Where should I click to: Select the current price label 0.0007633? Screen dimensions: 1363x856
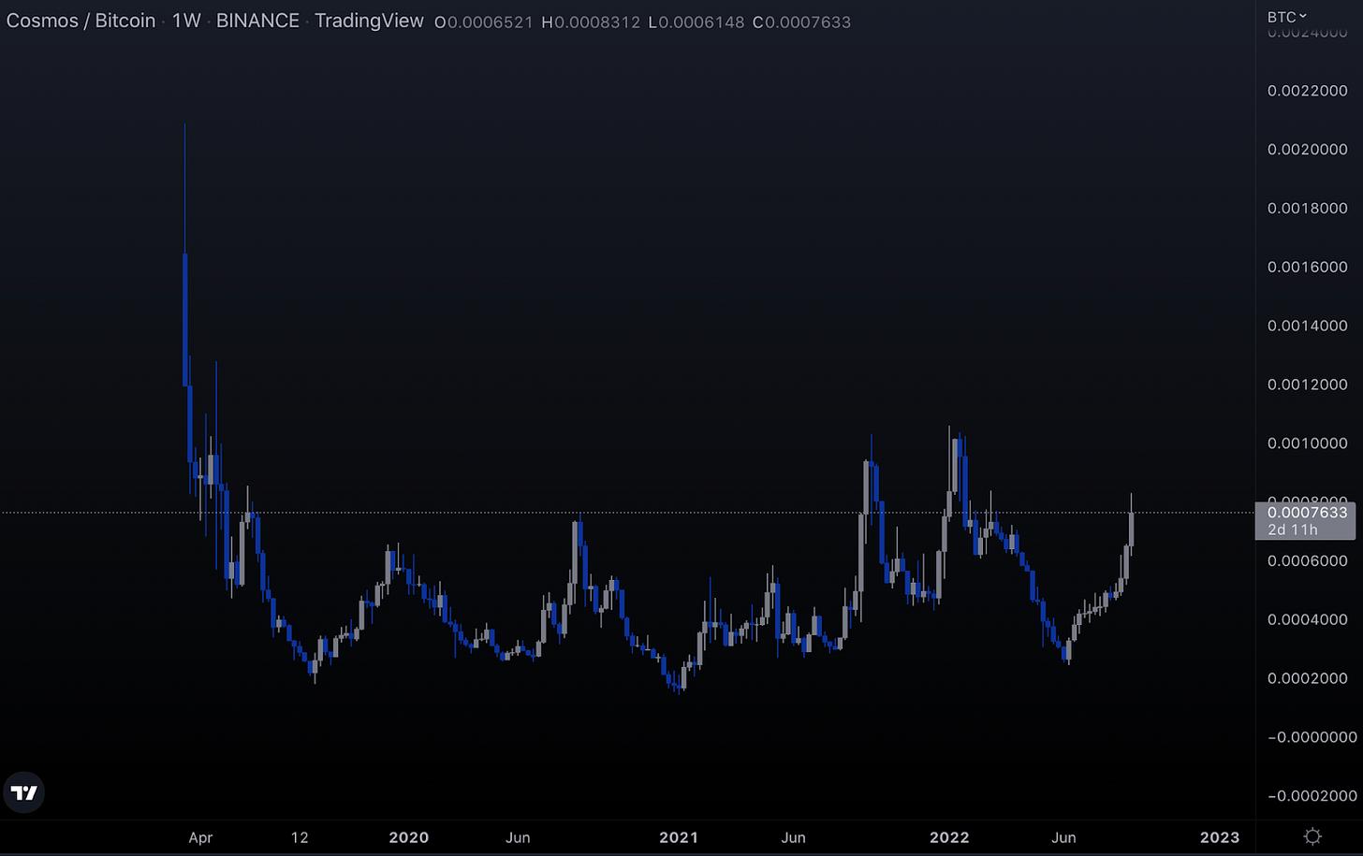1308,513
